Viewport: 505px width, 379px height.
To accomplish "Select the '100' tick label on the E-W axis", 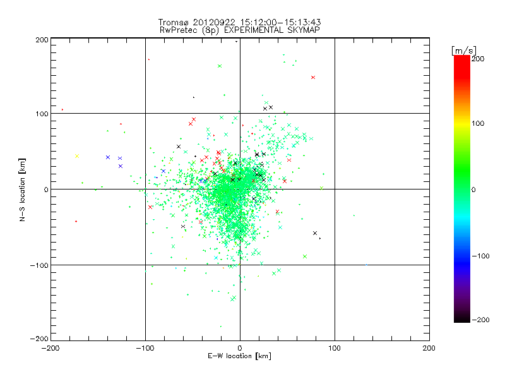I will [335, 348].
